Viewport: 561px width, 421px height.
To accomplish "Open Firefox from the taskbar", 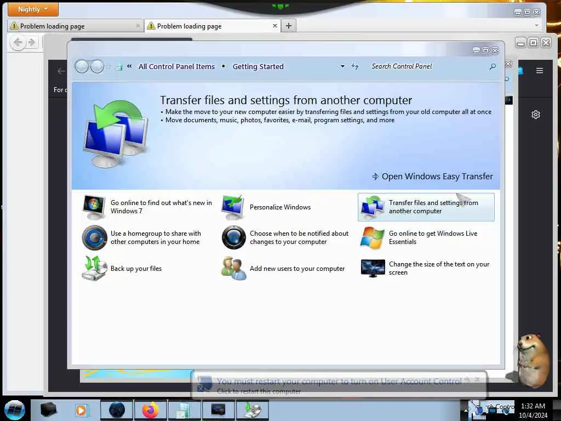I will (151, 410).
